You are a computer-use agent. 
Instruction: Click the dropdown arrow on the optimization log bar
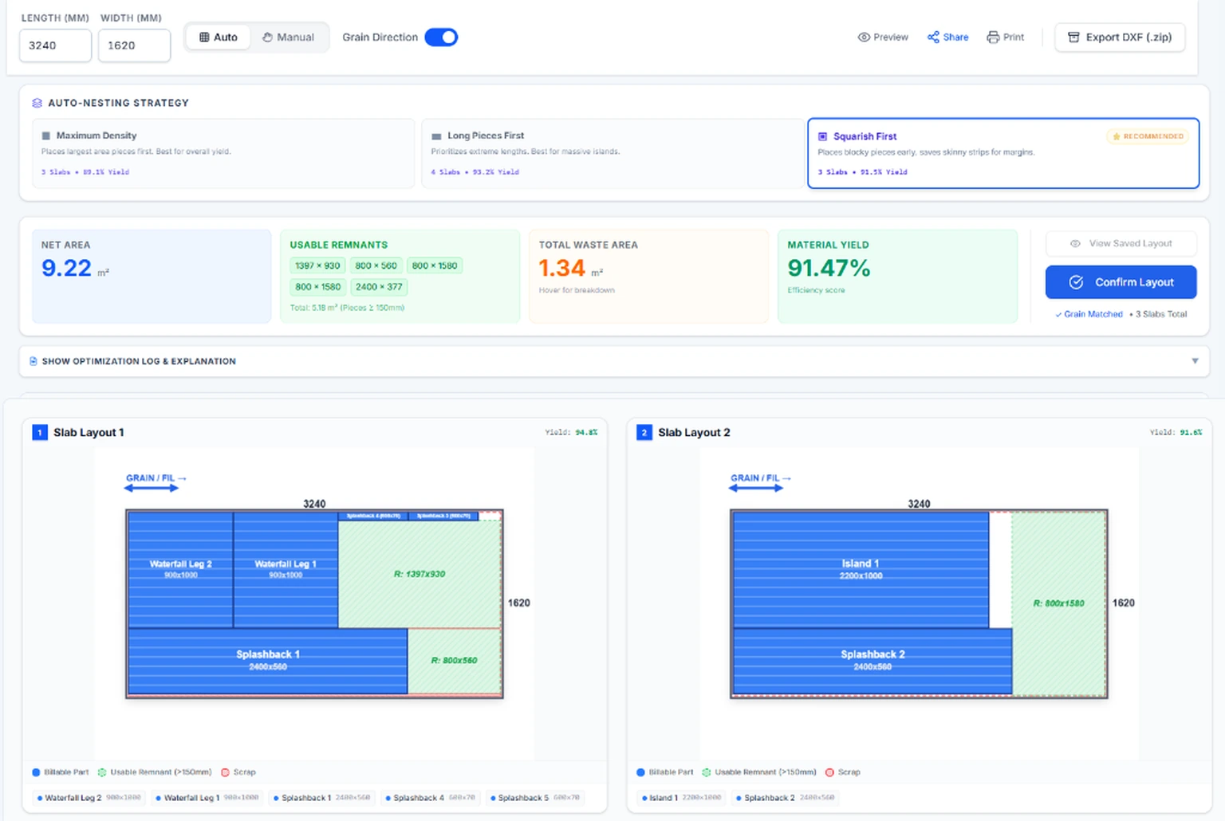1195,361
